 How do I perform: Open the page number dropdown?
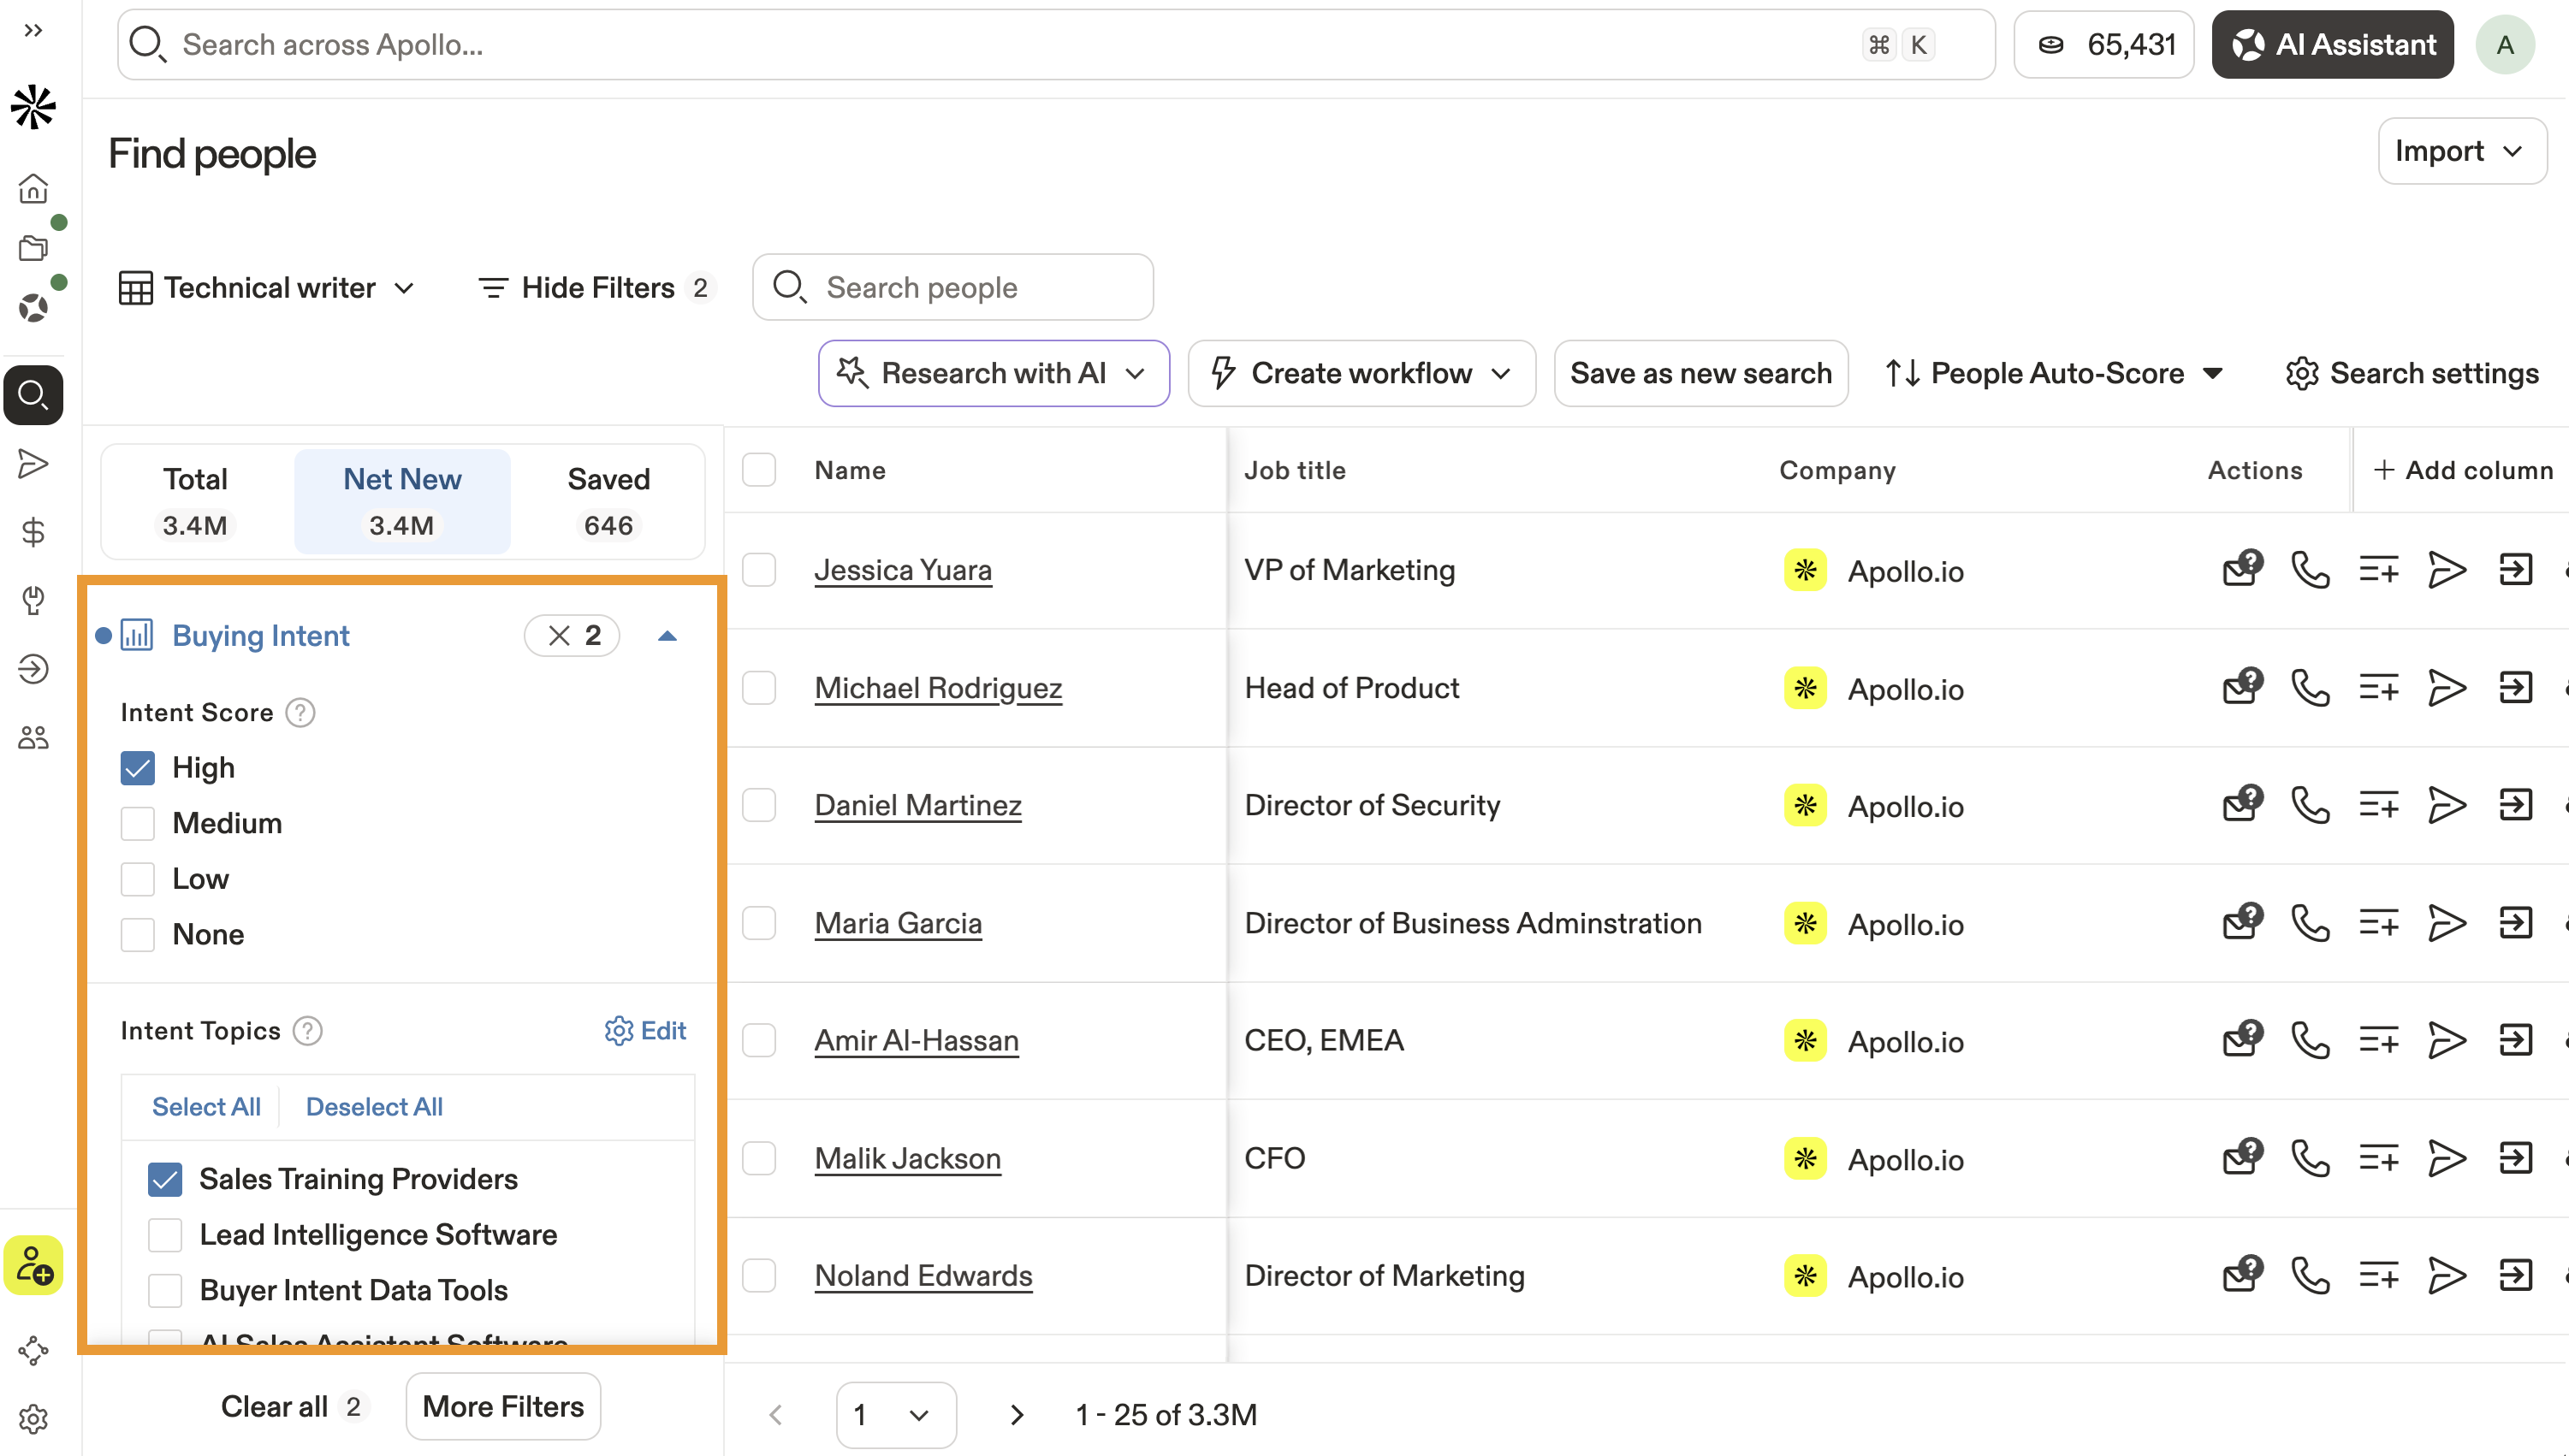894,1414
